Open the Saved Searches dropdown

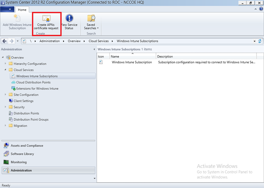[x=91, y=22]
